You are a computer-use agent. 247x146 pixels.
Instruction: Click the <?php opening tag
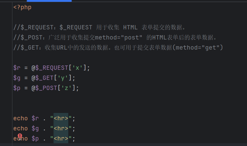[x=22, y=7]
